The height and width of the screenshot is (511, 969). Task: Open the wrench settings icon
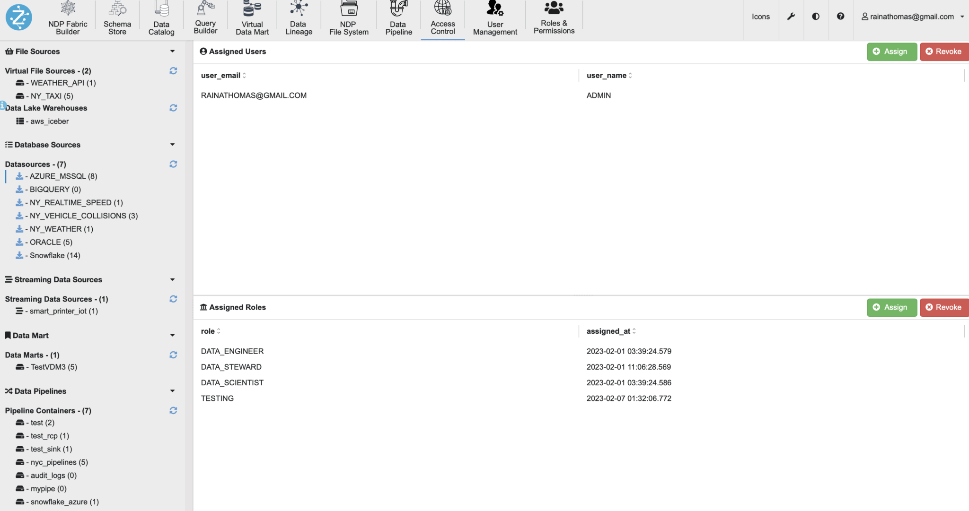tap(791, 17)
